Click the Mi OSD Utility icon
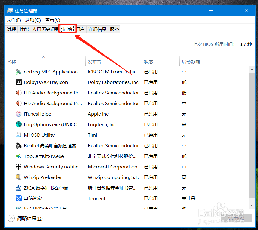This screenshot has height=230, width=258. [19, 135]
